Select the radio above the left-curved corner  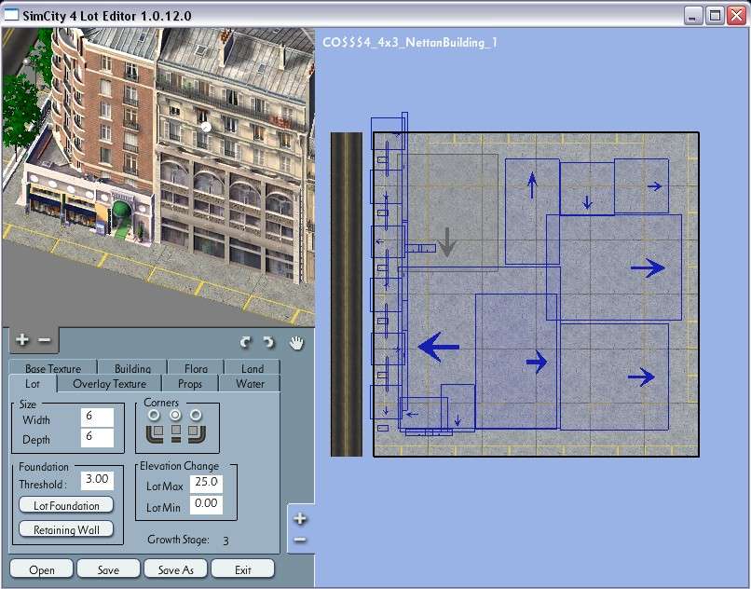[x=155, y=415]
